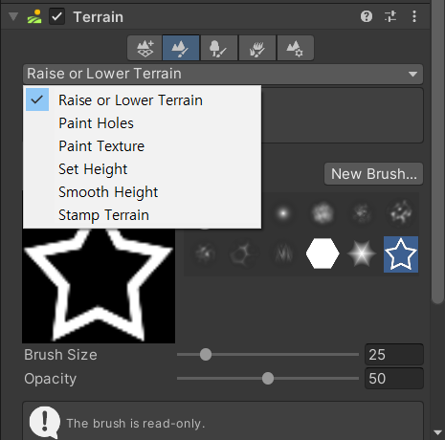Select the grass blades brush thumbnail
This screenshot has width=445, height=440.
tap(283, 253)
